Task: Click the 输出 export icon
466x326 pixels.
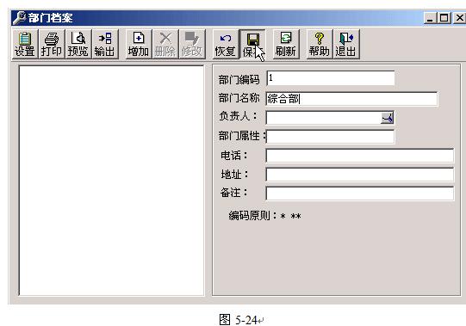Action: coord(105,44)
